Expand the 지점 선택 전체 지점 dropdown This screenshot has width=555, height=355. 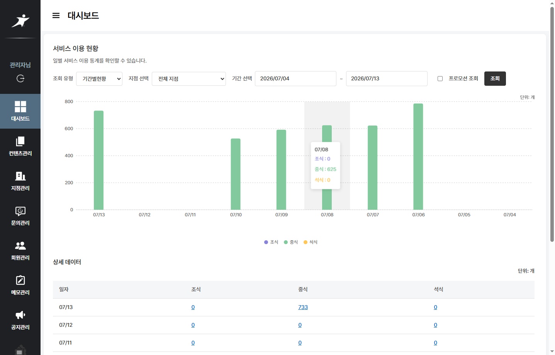pyautogui.click(x=189, y=79)
